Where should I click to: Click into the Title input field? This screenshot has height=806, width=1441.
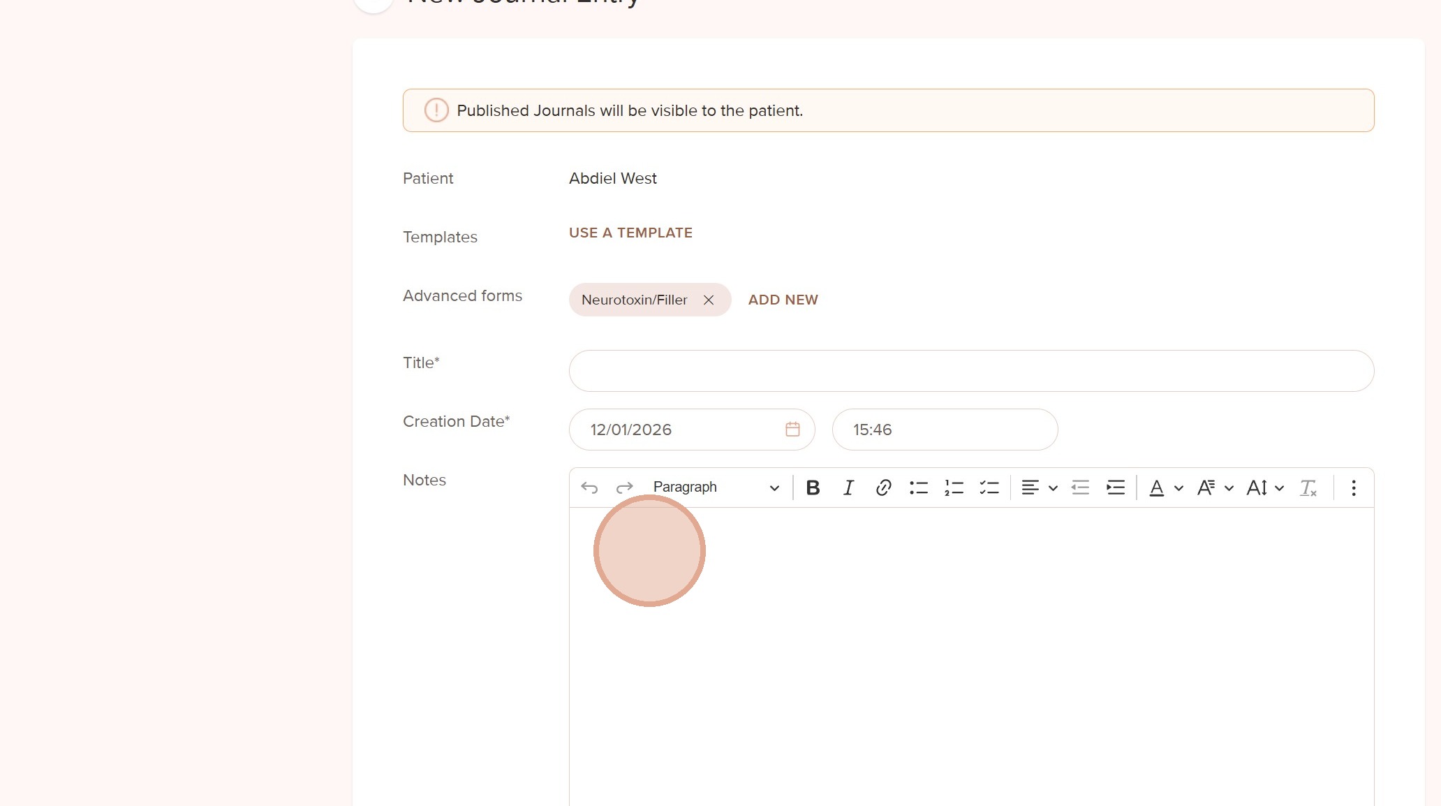tap(970, 371)
